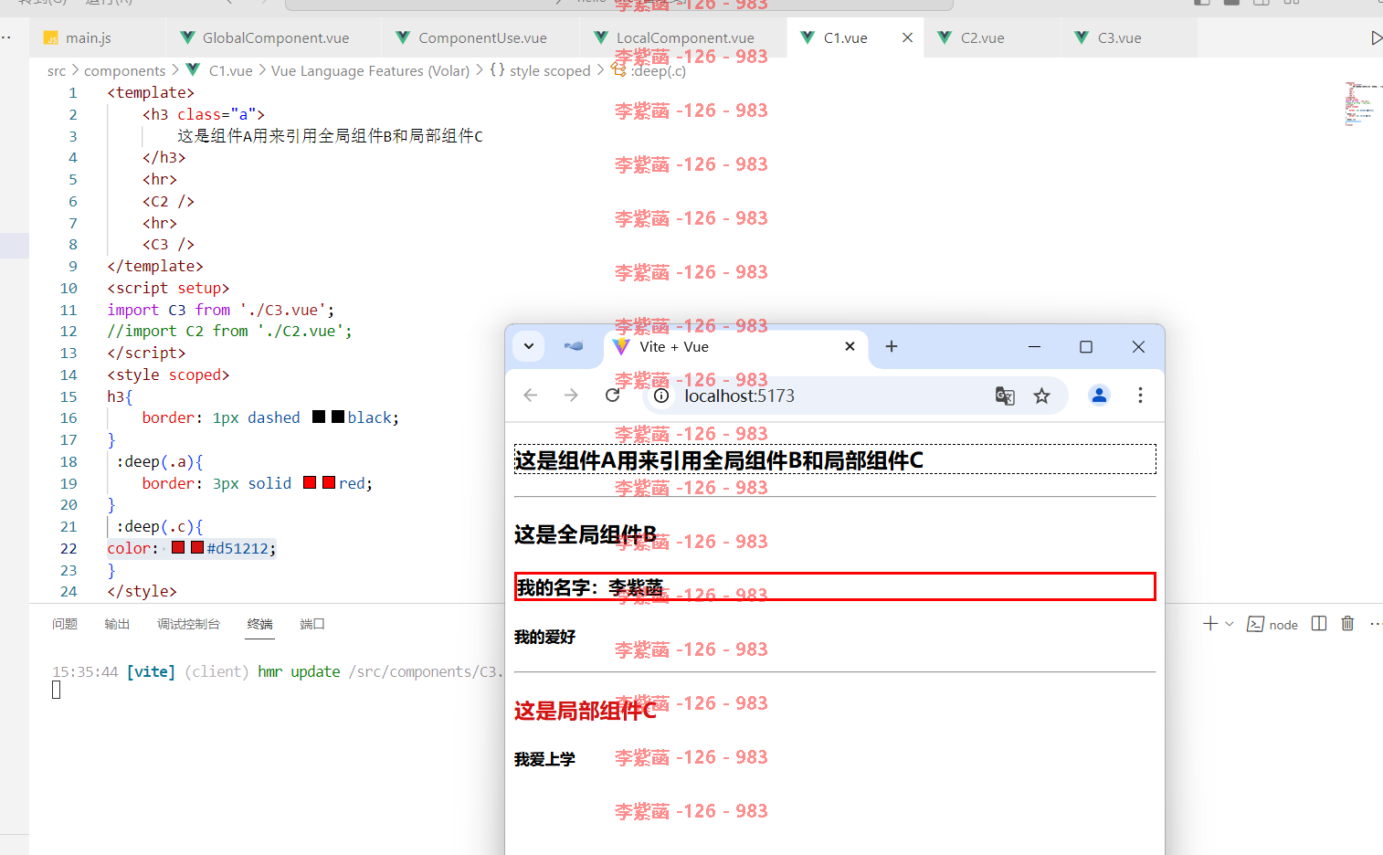Open the 端口 (Ports) panel tab

pyautogui.click(x=312, y=624)
